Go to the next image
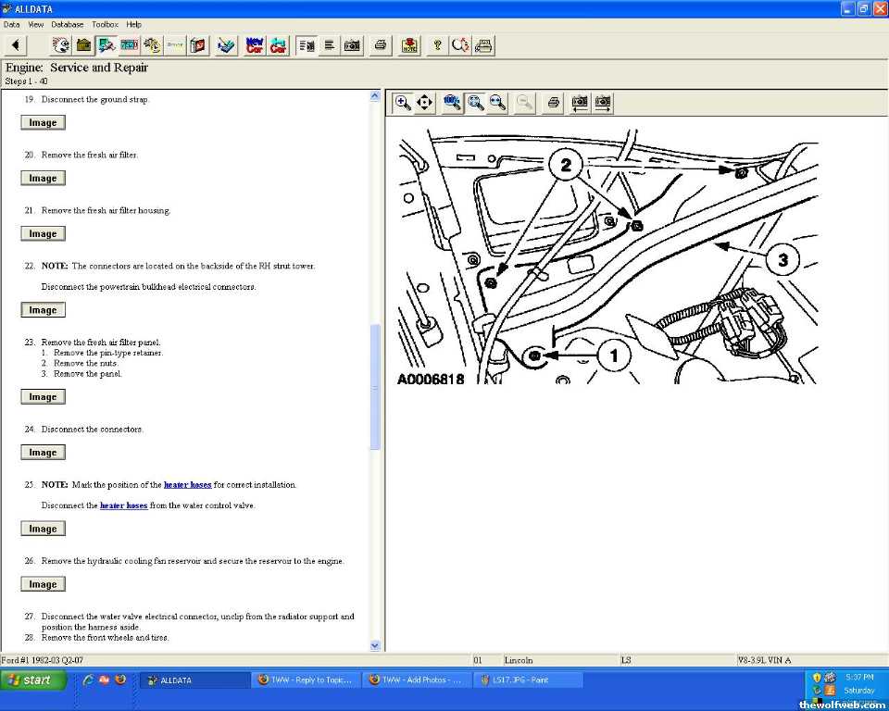This screenshot has width=889, height=711. [x=603, y=103]
